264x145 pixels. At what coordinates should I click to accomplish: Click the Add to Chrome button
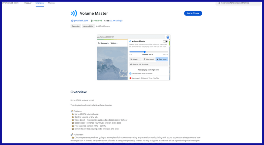click(193, 13)
